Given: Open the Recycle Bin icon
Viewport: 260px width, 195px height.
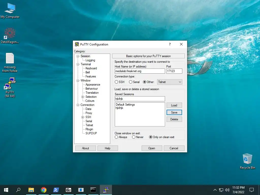Looking at the screenshot, I should [247, 161].
